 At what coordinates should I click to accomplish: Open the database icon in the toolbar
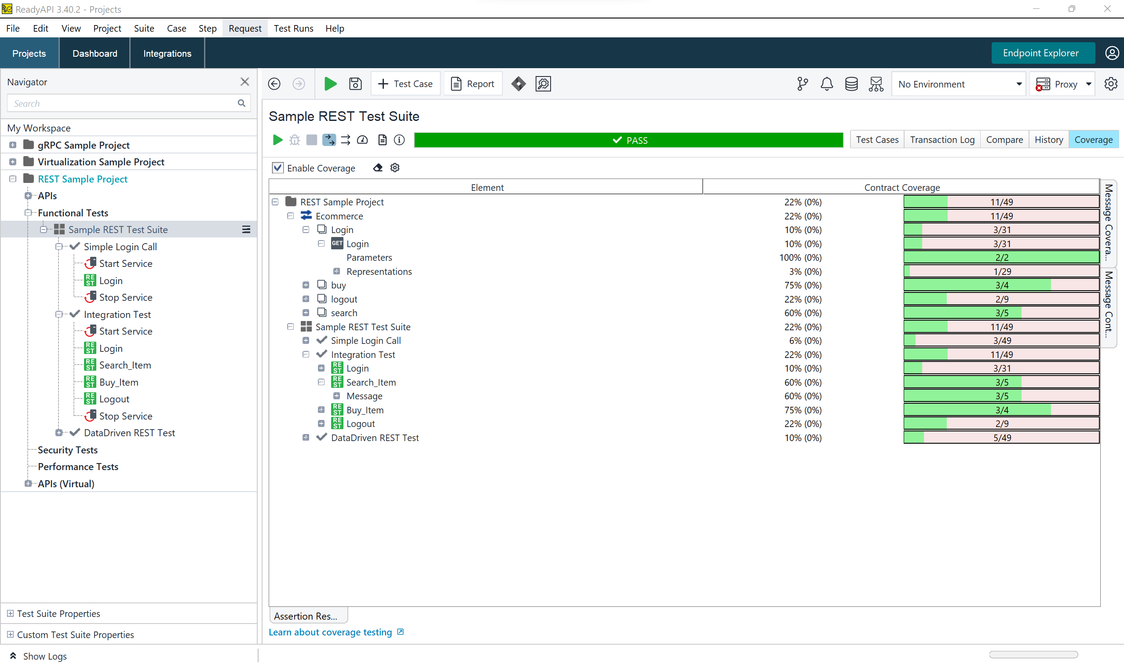(851, 84)
